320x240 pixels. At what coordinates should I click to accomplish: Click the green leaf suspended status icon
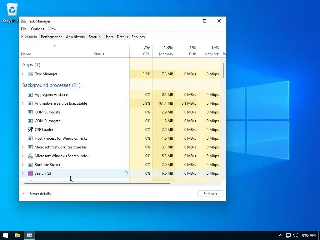coord(126,173)
